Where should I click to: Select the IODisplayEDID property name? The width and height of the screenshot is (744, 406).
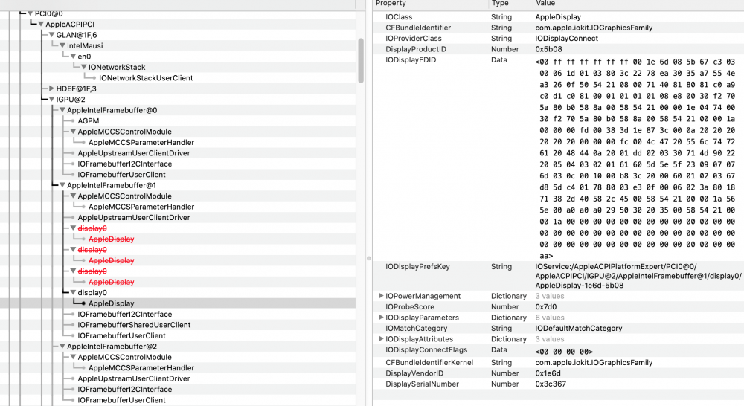(411, 60)
